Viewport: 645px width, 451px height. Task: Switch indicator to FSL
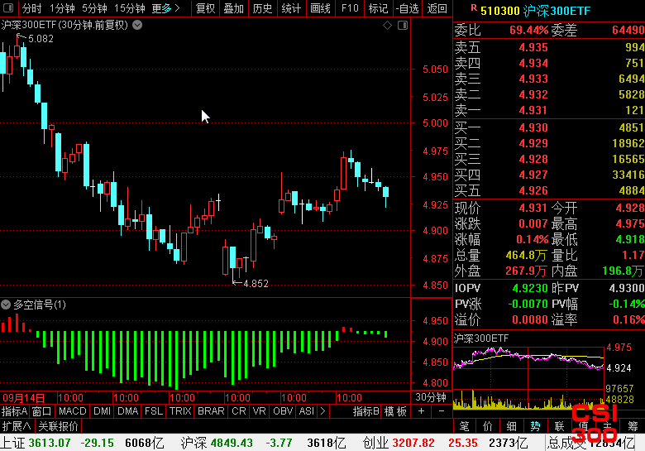pos(154,411)
